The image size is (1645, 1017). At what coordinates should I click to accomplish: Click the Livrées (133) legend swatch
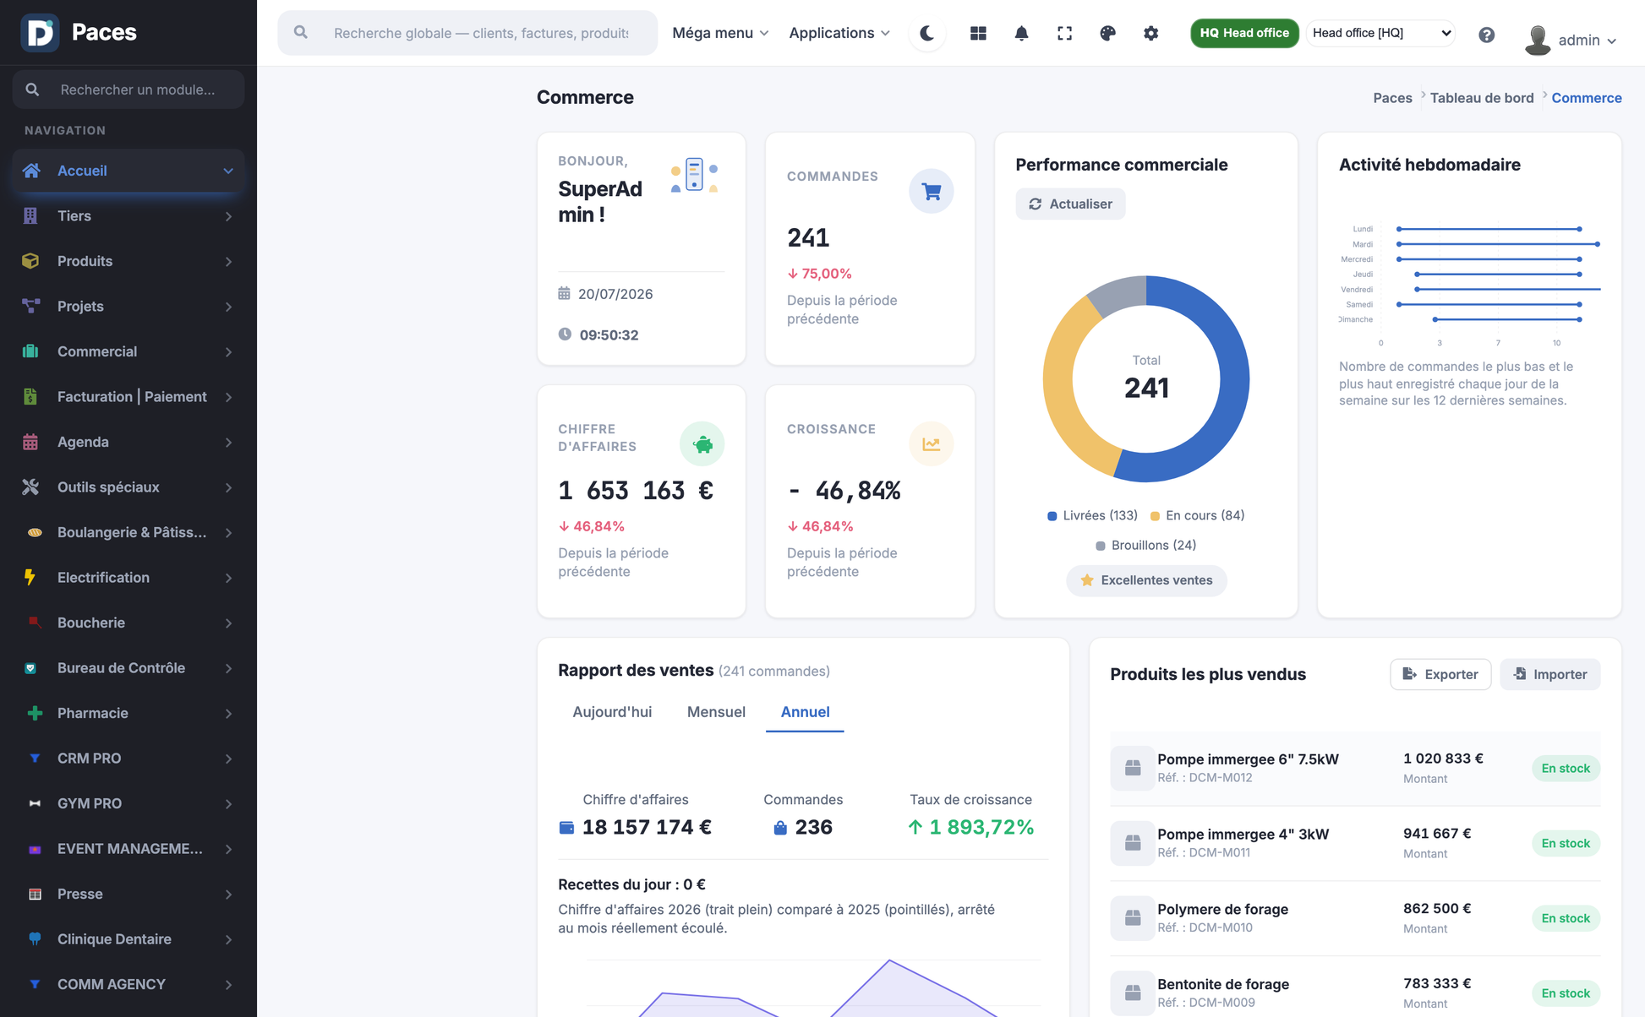(1052, 516)
